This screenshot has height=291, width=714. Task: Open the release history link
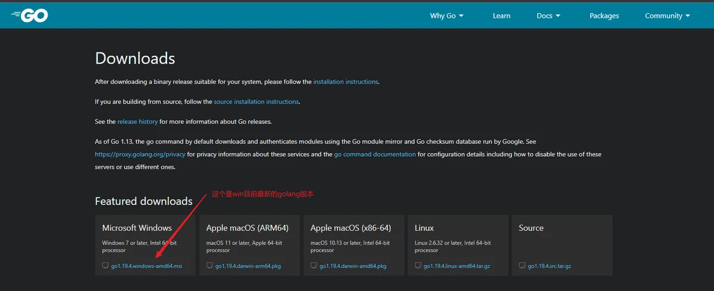pyautogui.click(x=137, y=121)
